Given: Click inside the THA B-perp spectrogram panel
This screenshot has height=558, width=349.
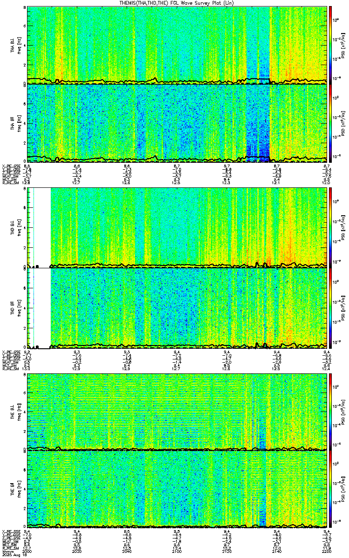Looking at the screenshot, I should tap(177, 45).
